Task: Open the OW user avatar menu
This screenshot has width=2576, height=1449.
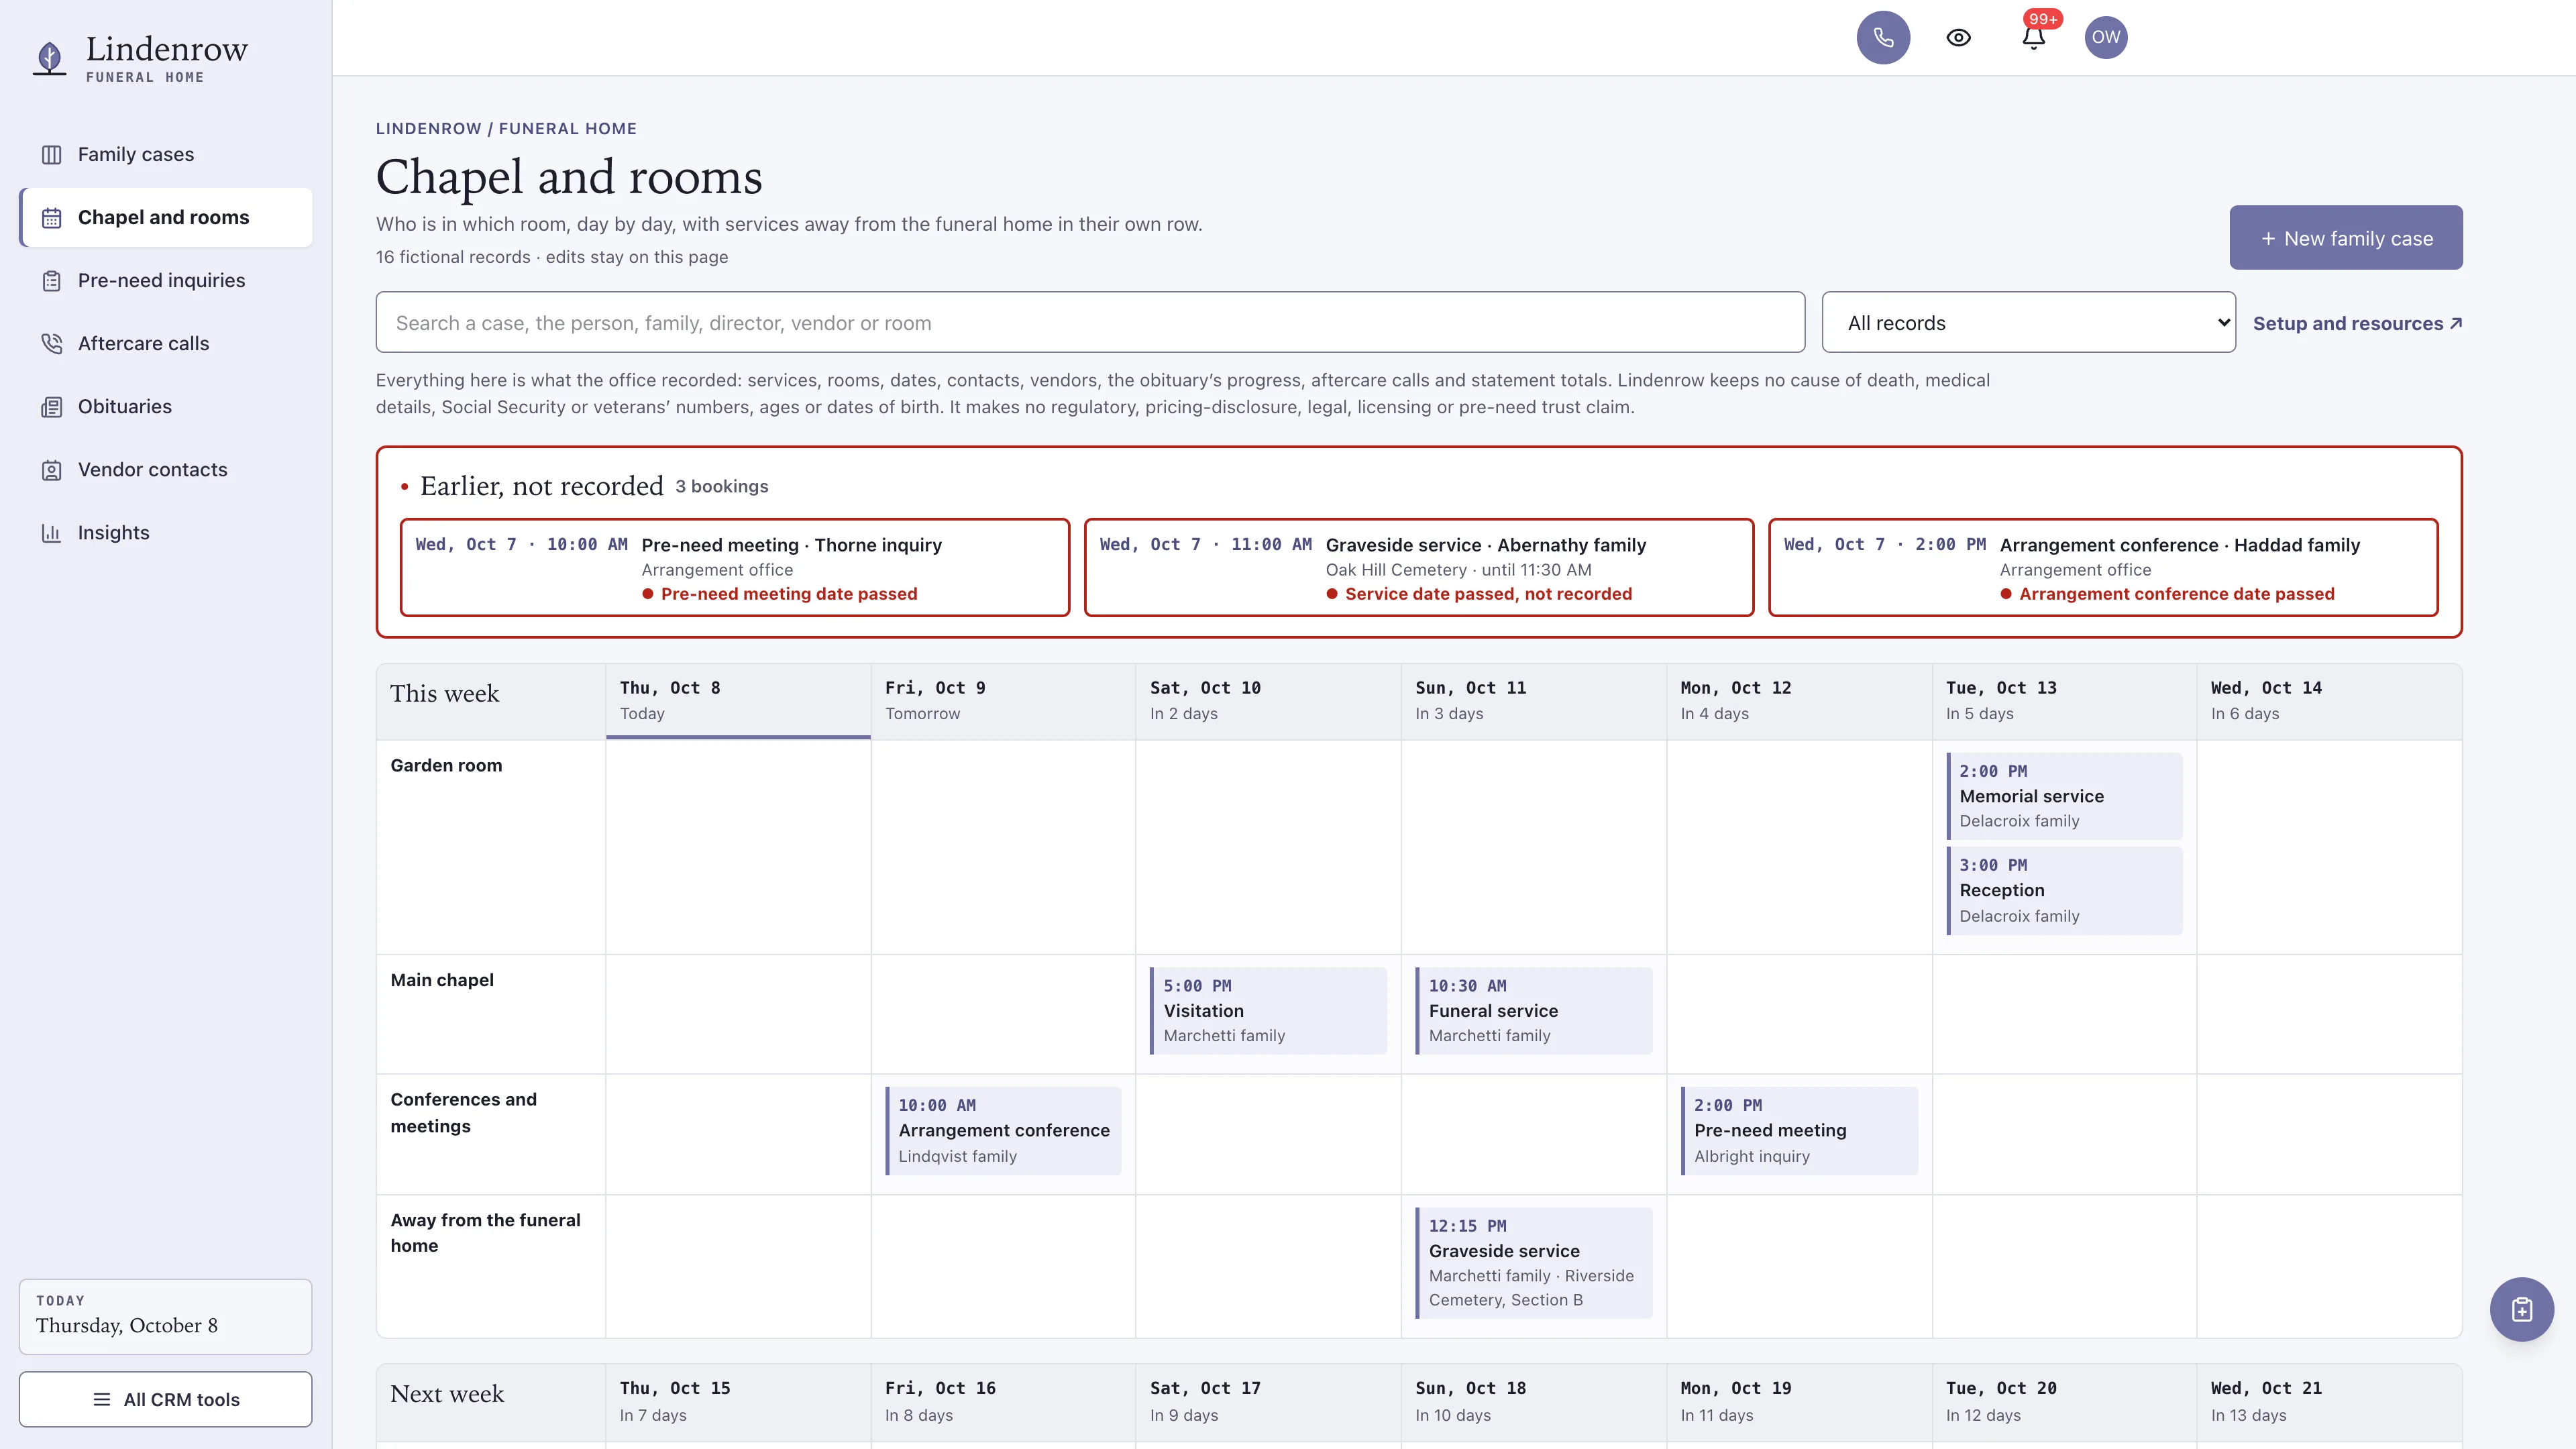Action: tap(2106, 38)
